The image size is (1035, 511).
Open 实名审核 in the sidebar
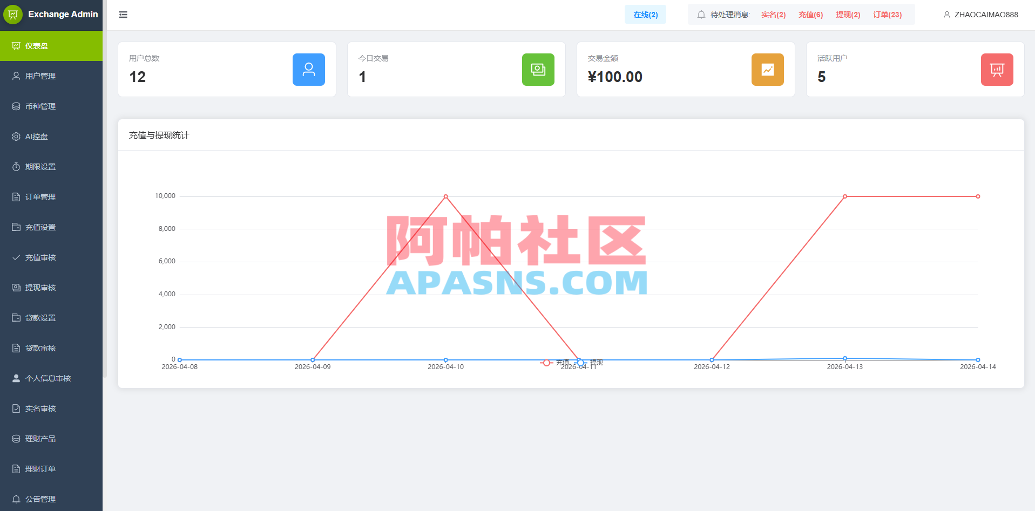click(51, 408)
